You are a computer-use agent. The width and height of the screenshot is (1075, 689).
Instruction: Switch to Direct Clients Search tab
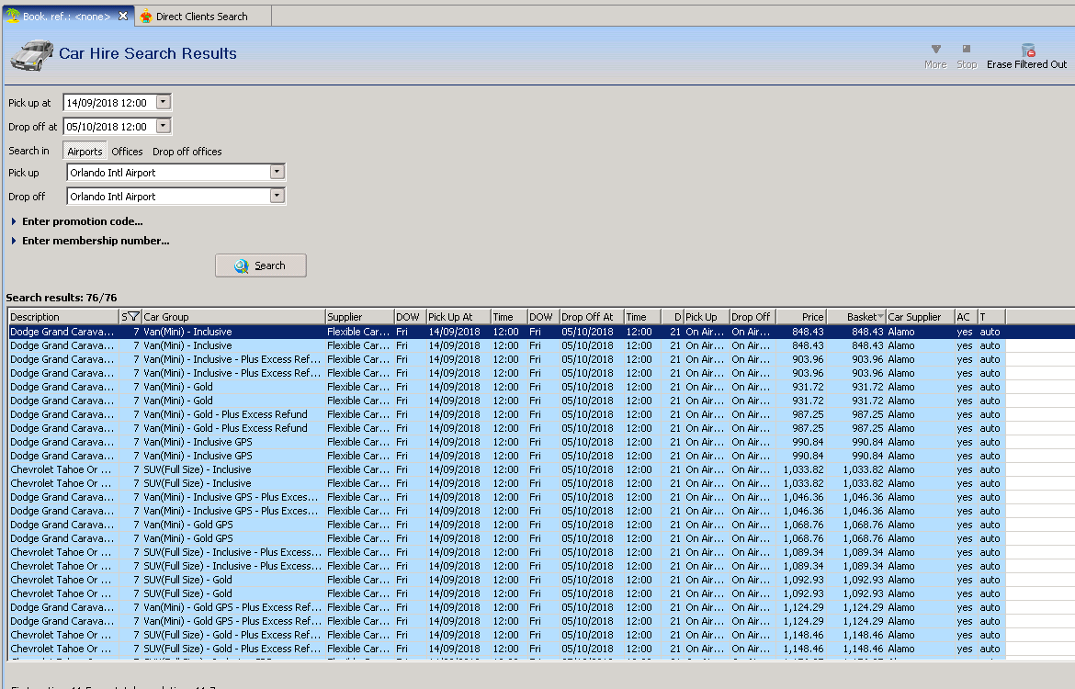200,17
